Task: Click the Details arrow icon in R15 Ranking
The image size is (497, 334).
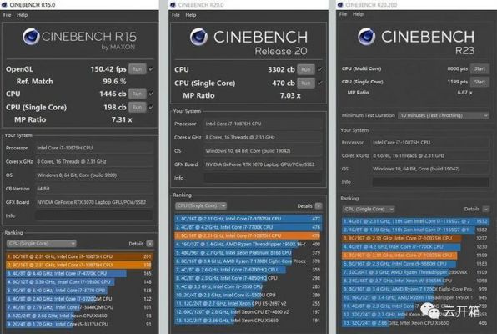Action: (150, 244)
